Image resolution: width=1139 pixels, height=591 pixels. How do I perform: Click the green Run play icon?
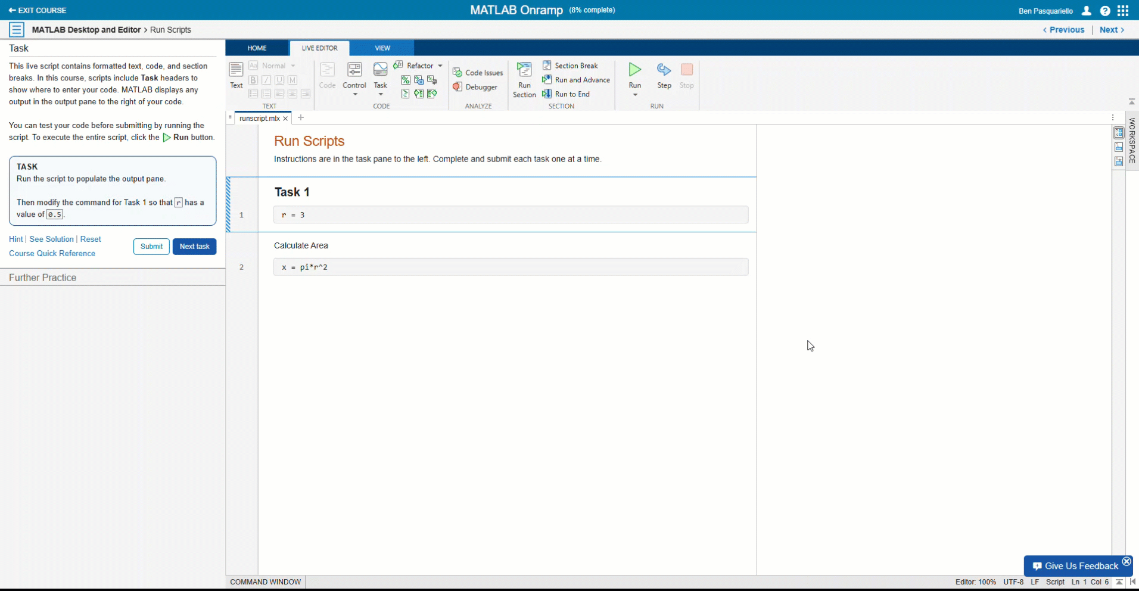[635, 70]
